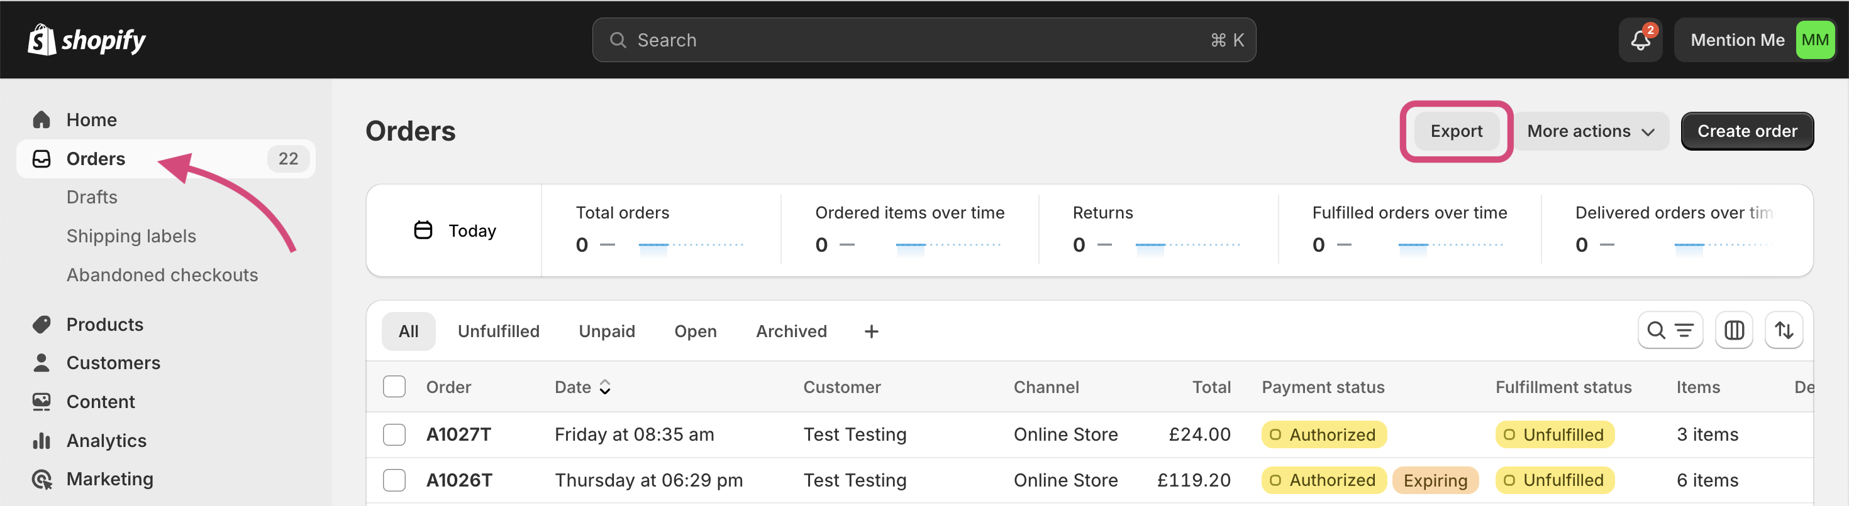Open the Today date range selector
This screenshot has height=506, width=1849.
click(x=454, y=231)
